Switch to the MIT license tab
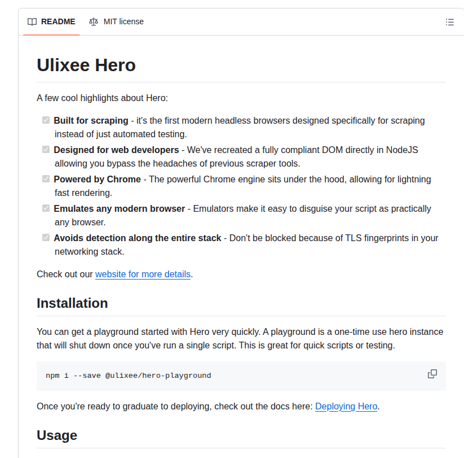Image resolution: width=464 pixels, height=458 pixels. coord(123,21)
